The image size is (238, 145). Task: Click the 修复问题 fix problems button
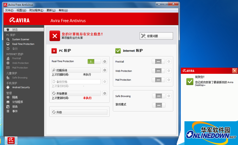(x=156, y=36)
